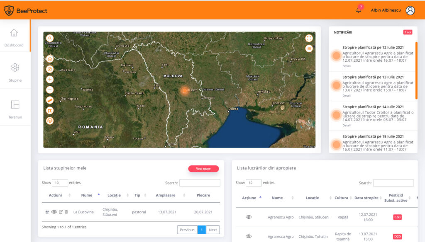This screenshot has width=425, height=242.
Task: Focus the Search field in Lista stupinelor mele
Action: click(x=200, y=183)
